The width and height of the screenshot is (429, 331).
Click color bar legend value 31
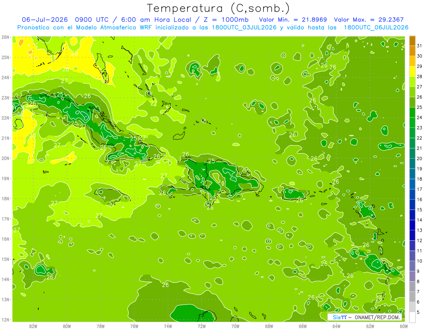pyautogui.click(x=420, y=46)
